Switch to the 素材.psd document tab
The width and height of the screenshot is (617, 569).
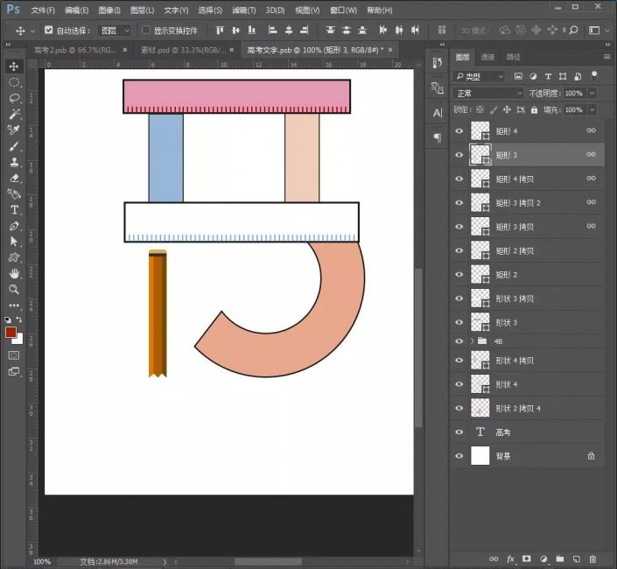pyautogui.click(x=183, y=50)
